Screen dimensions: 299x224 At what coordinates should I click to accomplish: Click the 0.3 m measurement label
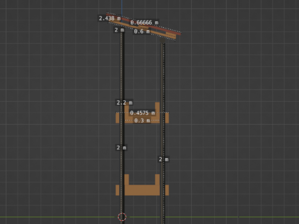[x=142, y=120]
